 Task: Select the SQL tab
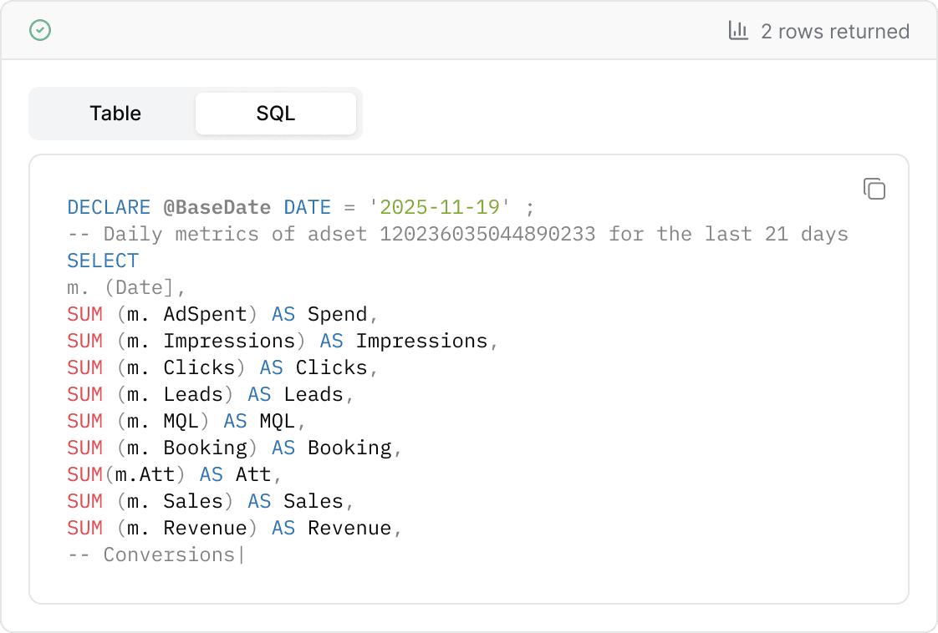pyautogui.click(x=276, y=114)
